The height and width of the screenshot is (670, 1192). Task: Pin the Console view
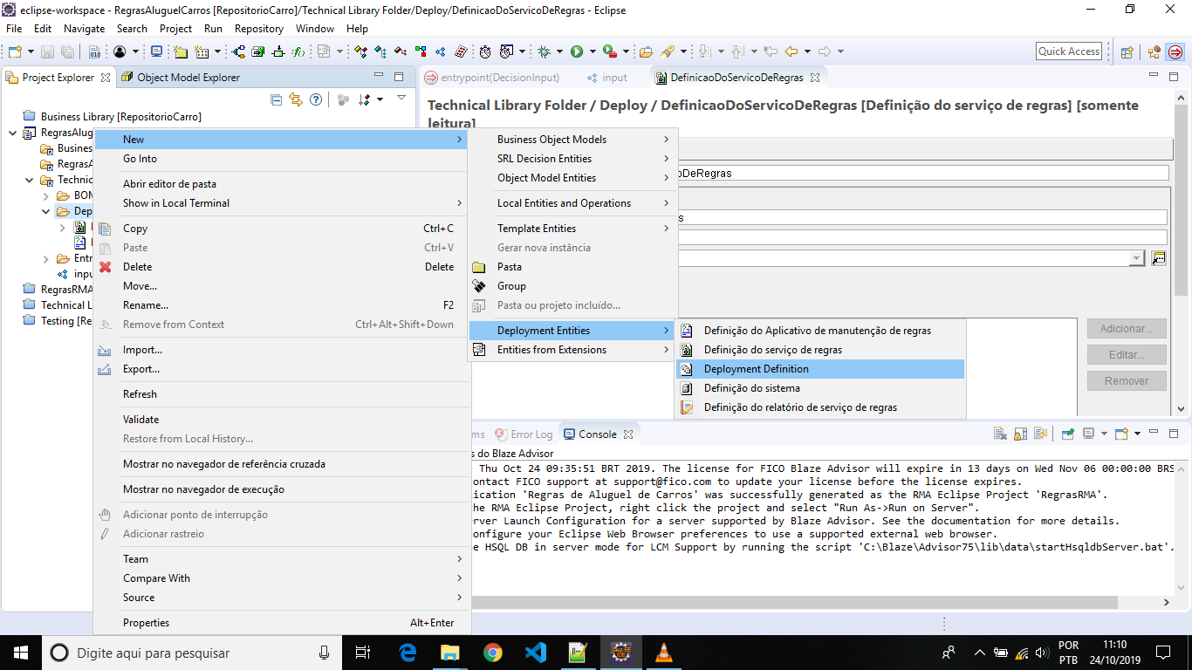(1068, 434)
